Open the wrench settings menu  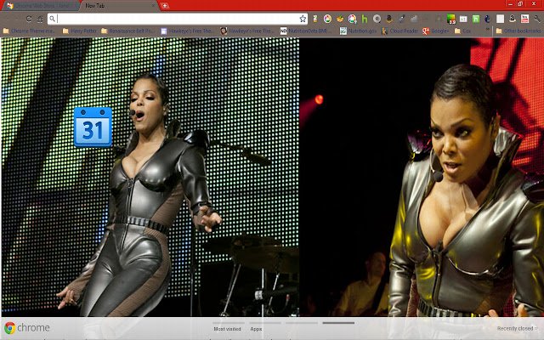pyautogui.click(x=537, y=19)
